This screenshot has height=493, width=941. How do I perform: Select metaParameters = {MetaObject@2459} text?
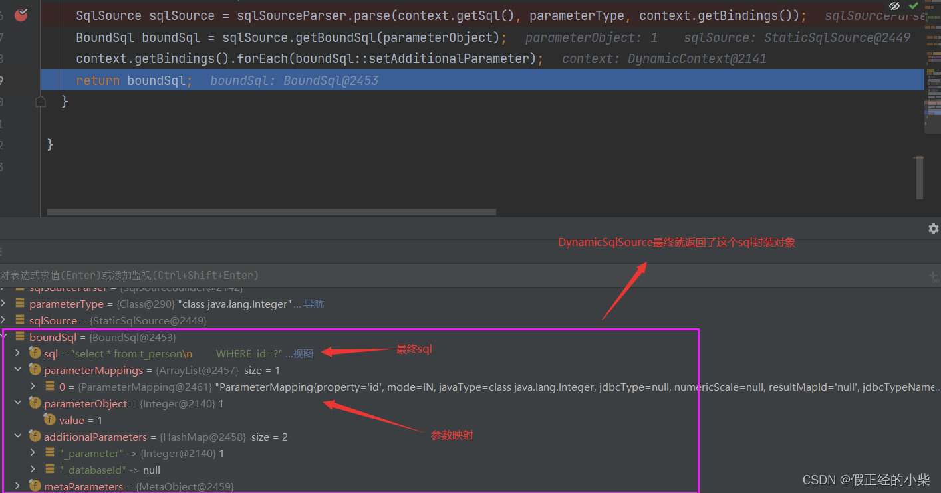click(x=139, y=487)
